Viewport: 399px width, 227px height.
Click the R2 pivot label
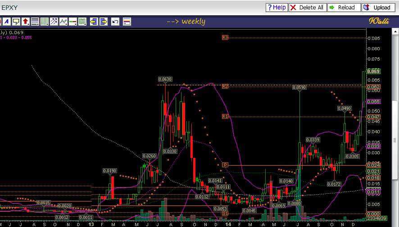coord(225,87)
